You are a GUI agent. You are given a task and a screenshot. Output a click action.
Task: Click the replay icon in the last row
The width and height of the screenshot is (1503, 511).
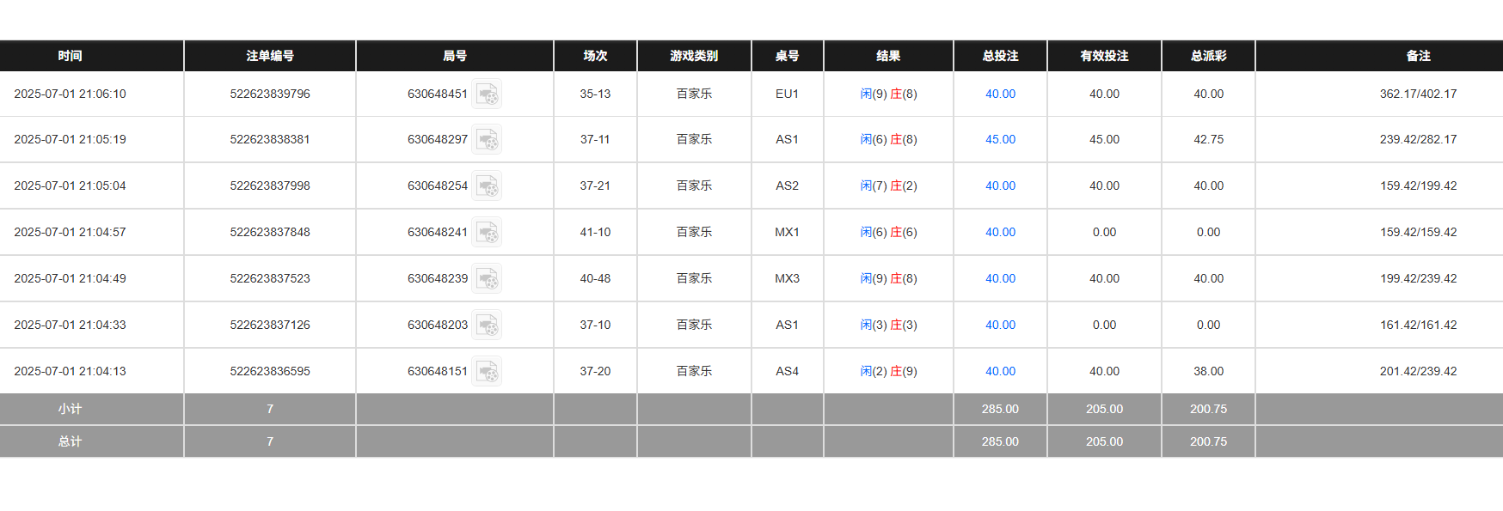point(487,371)
